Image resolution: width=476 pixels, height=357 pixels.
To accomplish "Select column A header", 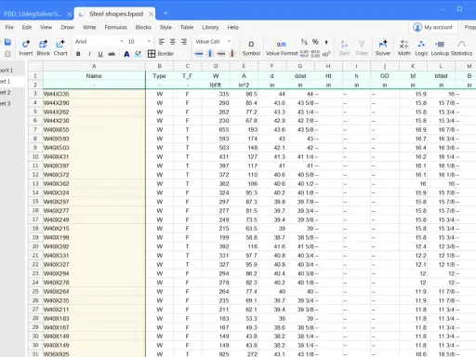I will [x=94, y=66].
